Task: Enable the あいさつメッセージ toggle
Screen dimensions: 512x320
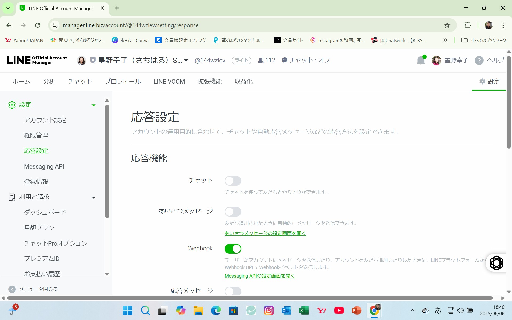Action: [233, 212]
